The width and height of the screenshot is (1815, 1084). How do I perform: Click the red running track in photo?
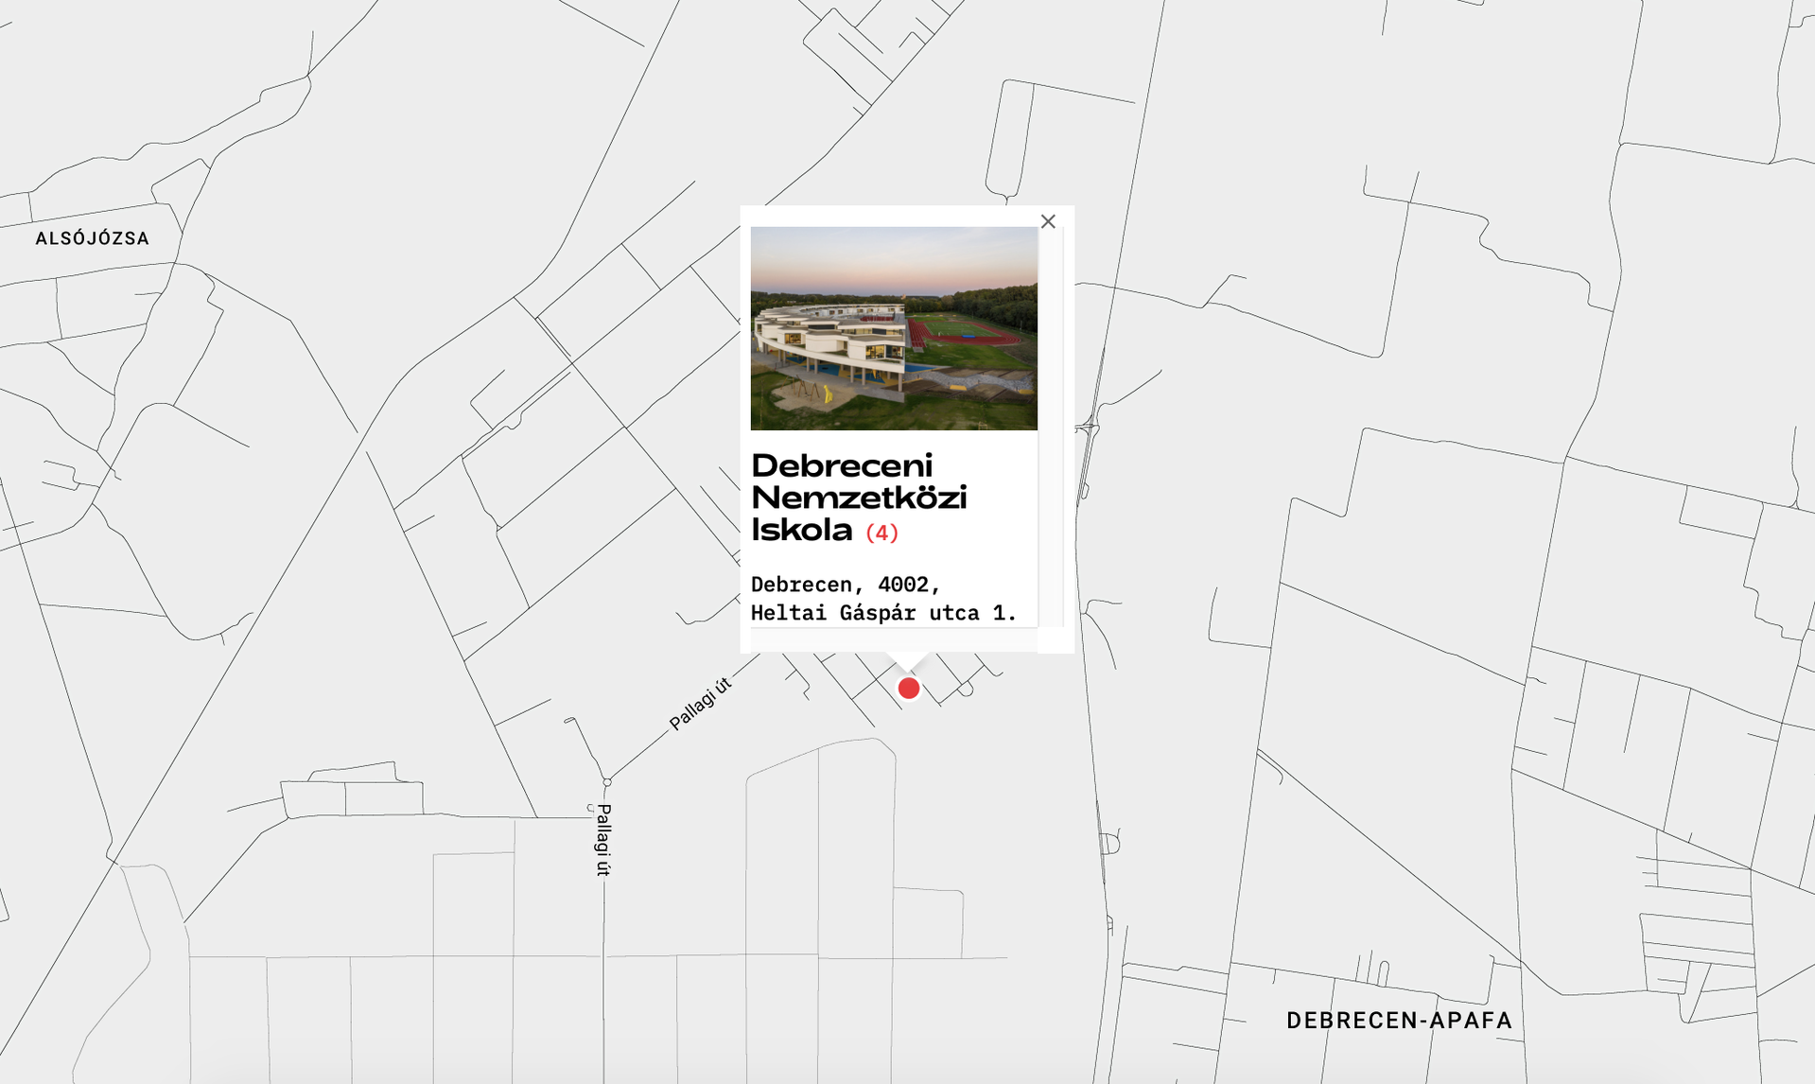tap(964, 331)
